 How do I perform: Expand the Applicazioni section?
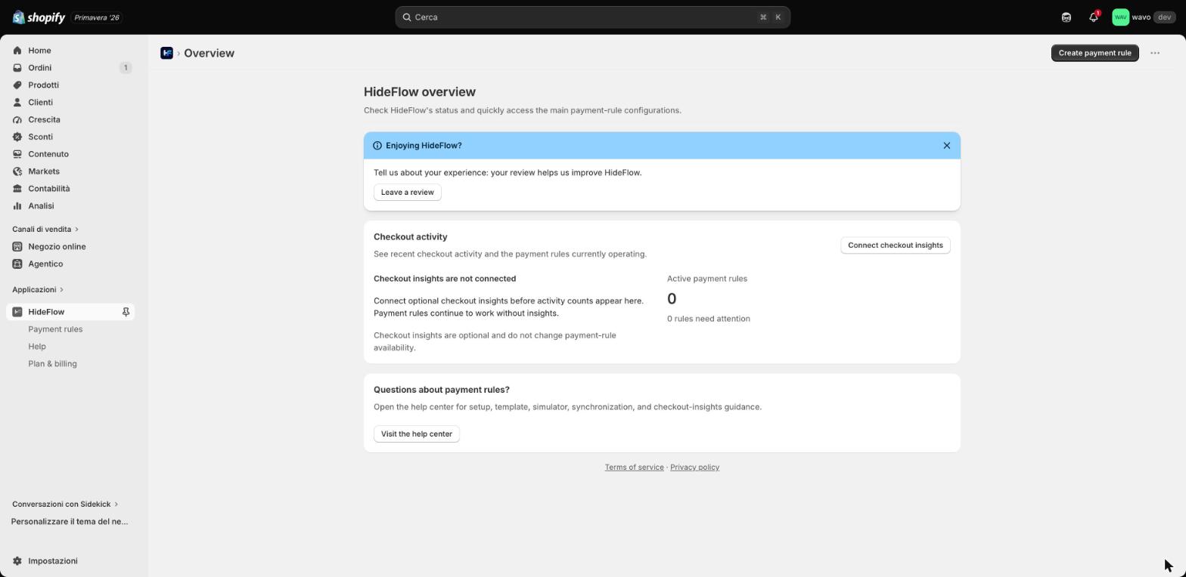[38, 290]
